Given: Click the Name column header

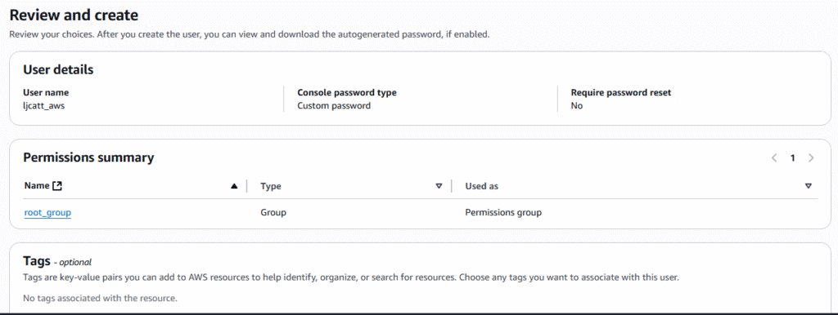Looking at the screenshot, I should (37, 186).
